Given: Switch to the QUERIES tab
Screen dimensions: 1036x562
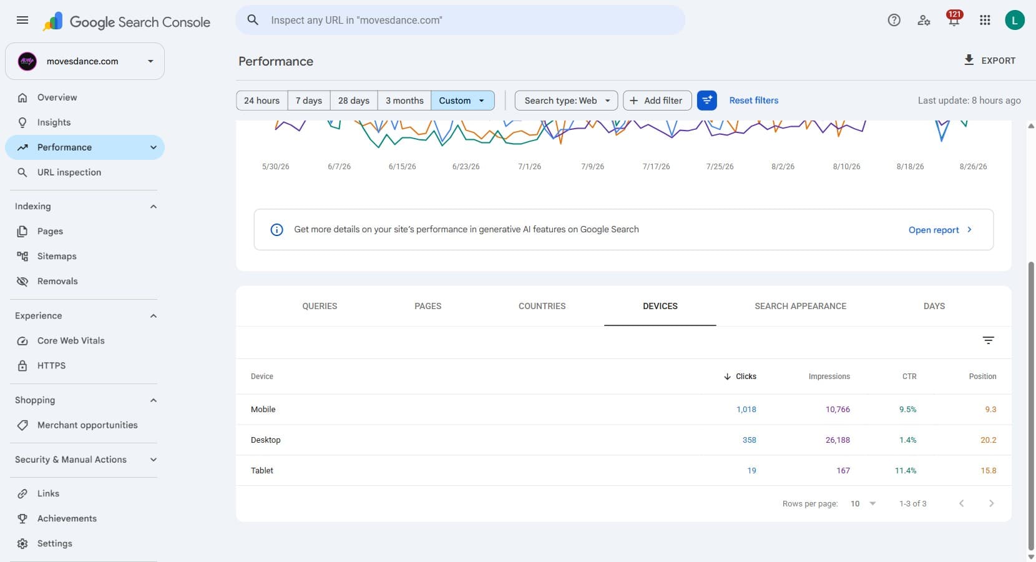Looking at the screenshot, I should pos(320,306).
